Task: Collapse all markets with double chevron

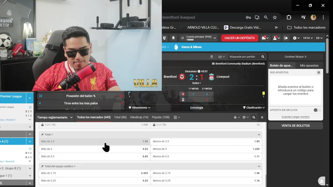Action: [x=262, y=117]
